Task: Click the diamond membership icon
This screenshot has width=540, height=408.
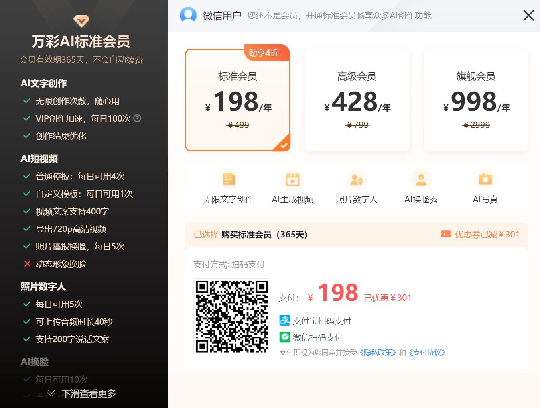Action: (x=81, y=20)
